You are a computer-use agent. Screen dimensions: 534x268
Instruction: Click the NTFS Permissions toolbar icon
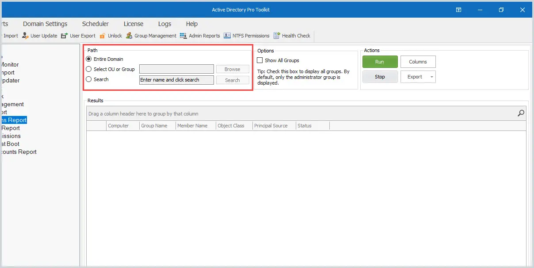(227, 36)
